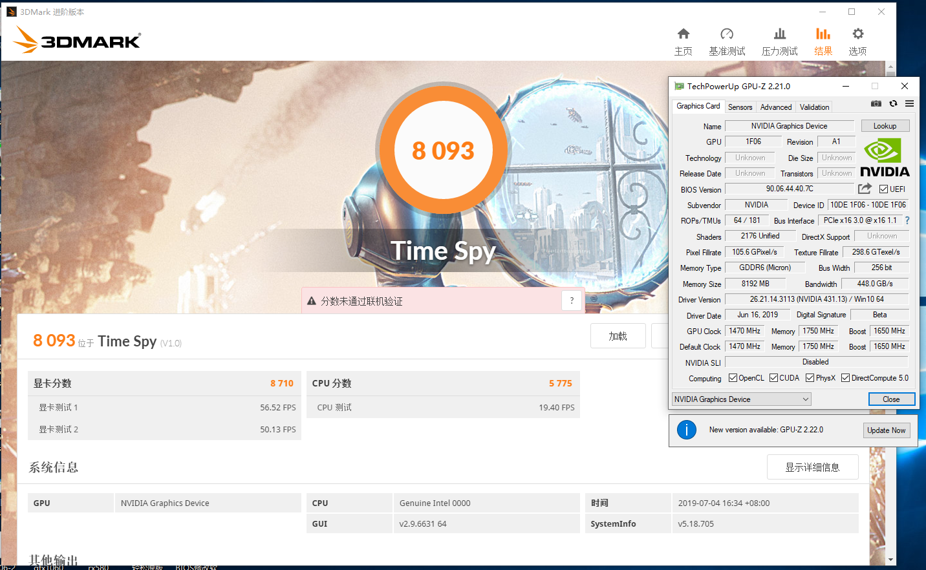
Task: Click the 显示详细信息 (show details) button
Action: 812,467
